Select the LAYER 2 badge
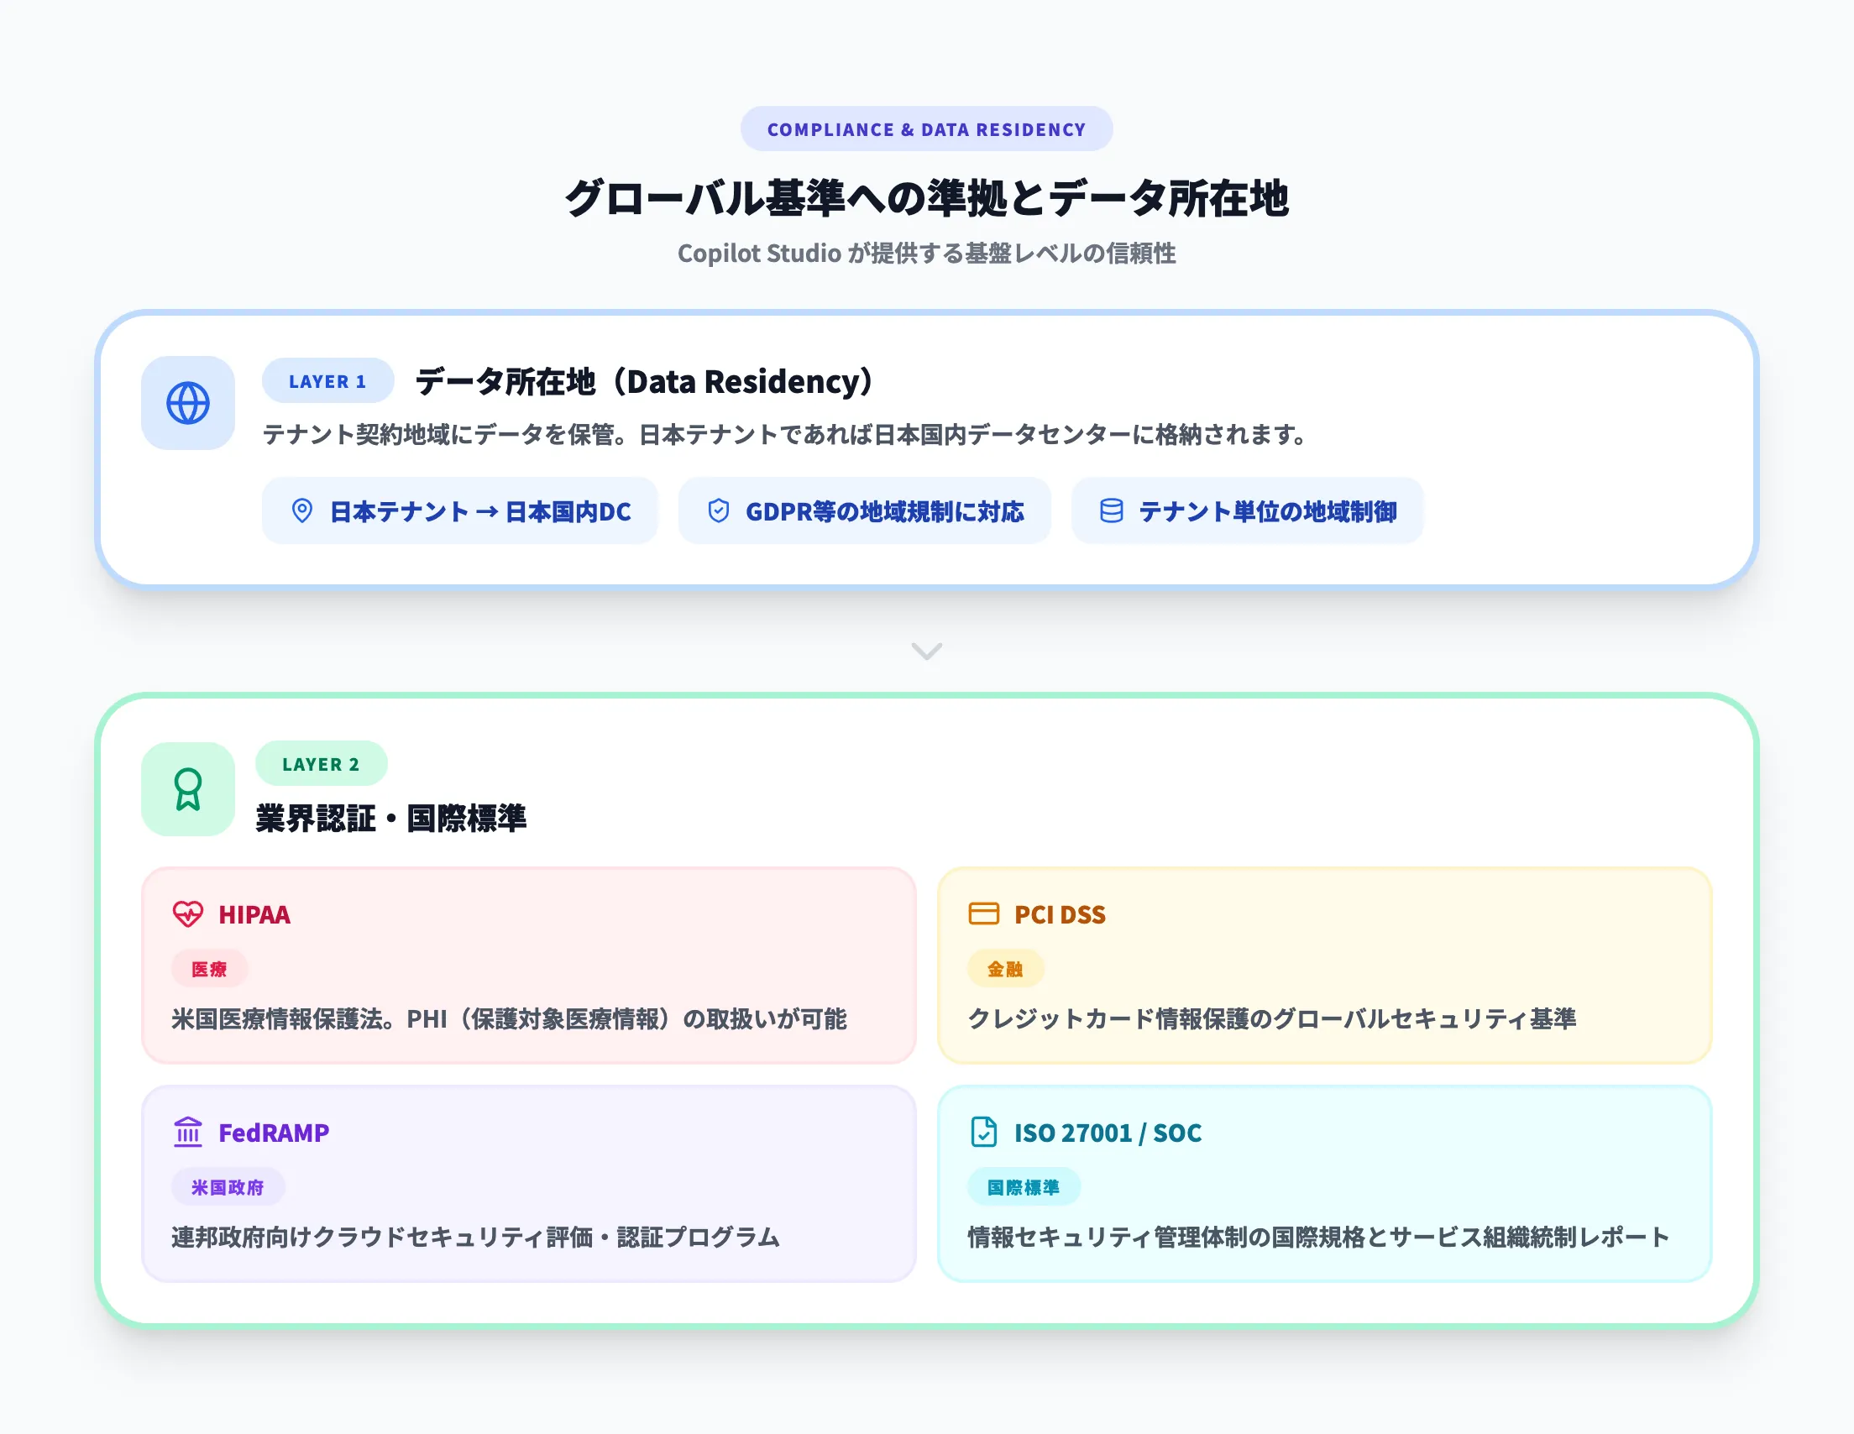 pos(321,763)
